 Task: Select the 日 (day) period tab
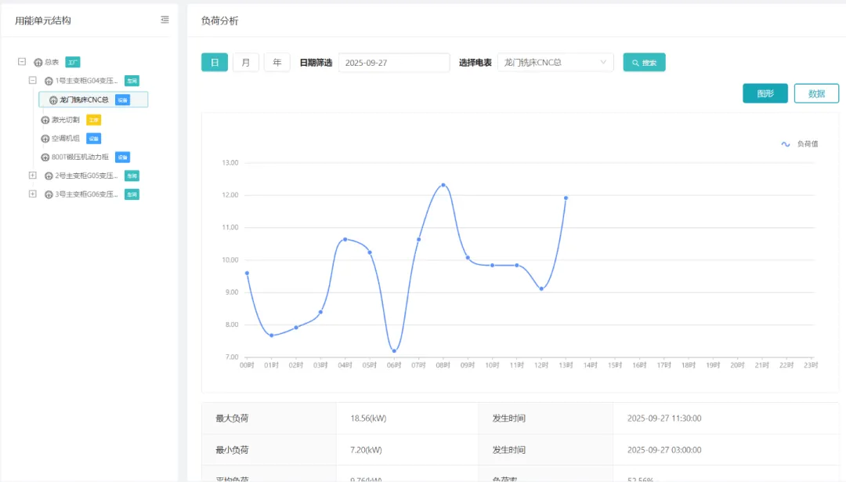click(214, 63)
